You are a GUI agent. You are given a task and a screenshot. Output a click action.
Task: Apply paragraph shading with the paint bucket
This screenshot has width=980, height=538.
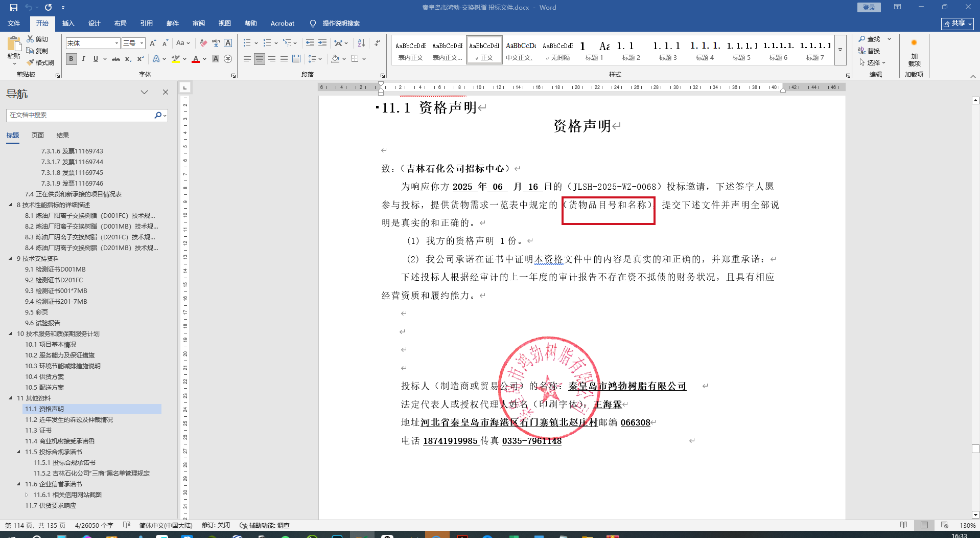click(x=335, y=59)
